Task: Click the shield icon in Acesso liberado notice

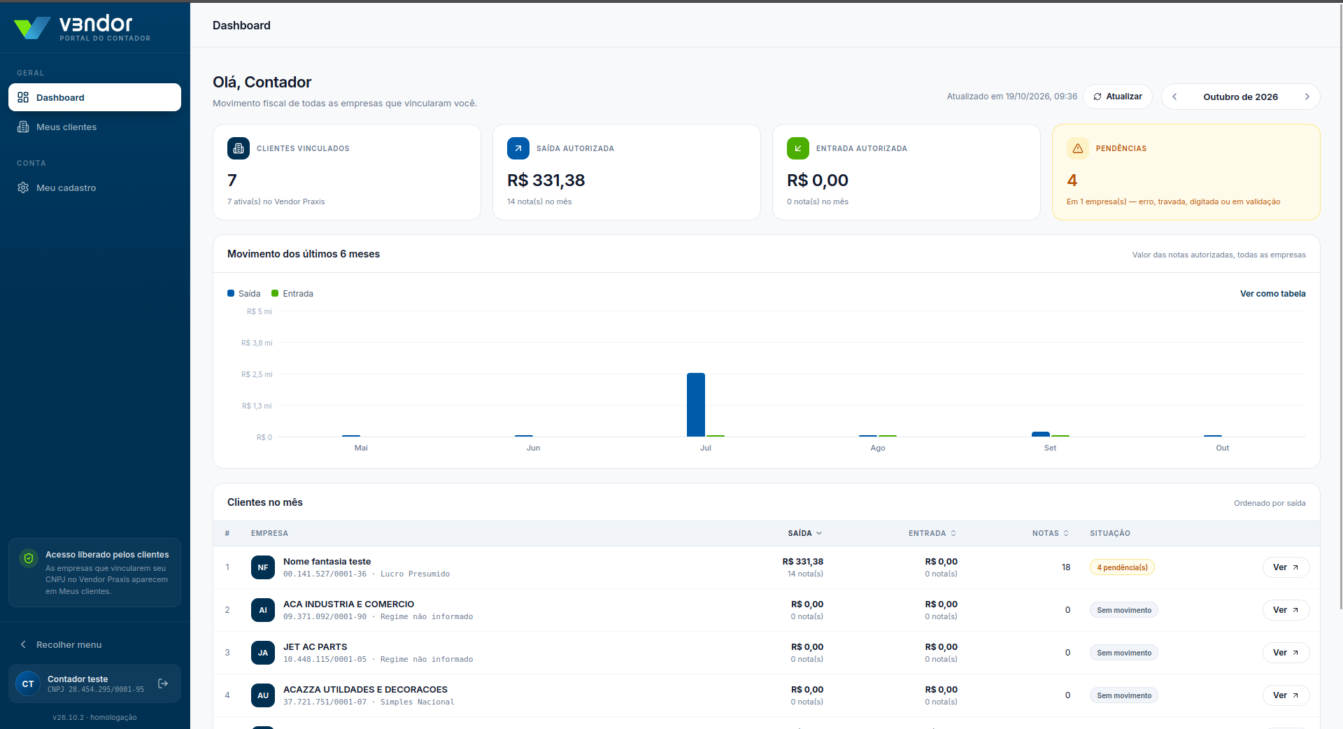Action: (x=29, y=558)
